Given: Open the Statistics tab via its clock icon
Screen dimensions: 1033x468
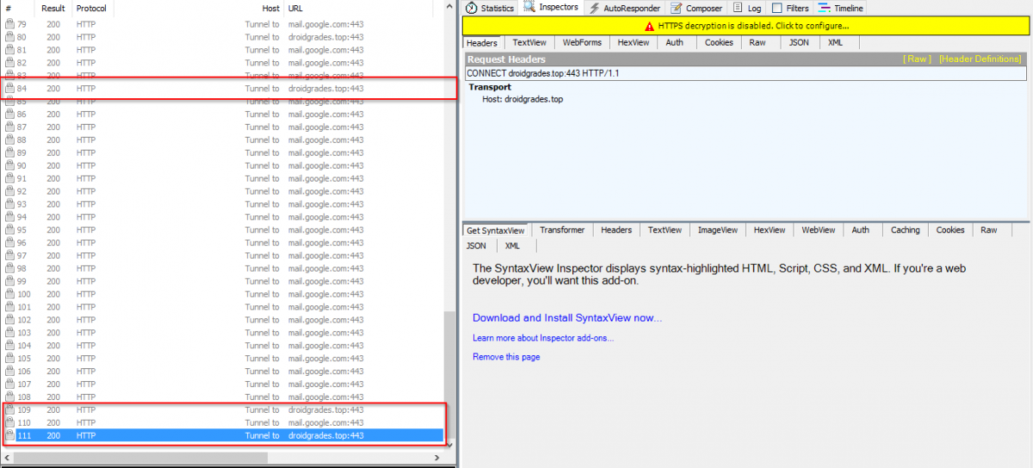Looking at the screenshot, I should (472, 9).
